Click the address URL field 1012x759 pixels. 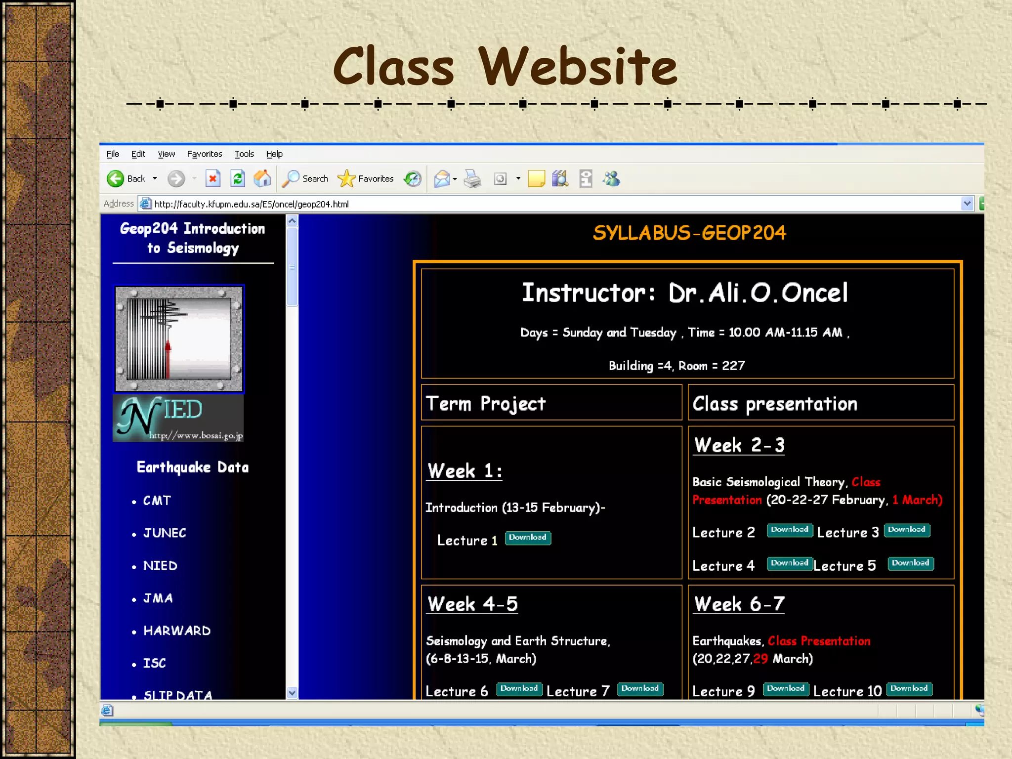tap(556, 204)
